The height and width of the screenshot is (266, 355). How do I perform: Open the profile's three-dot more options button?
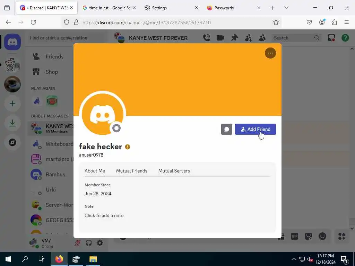[x=270, y=53]
